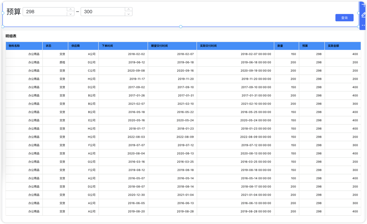Viewport: 367px width, 224px height.
Task: Select order date cell 2019-08-20
Action: (123, 211)
